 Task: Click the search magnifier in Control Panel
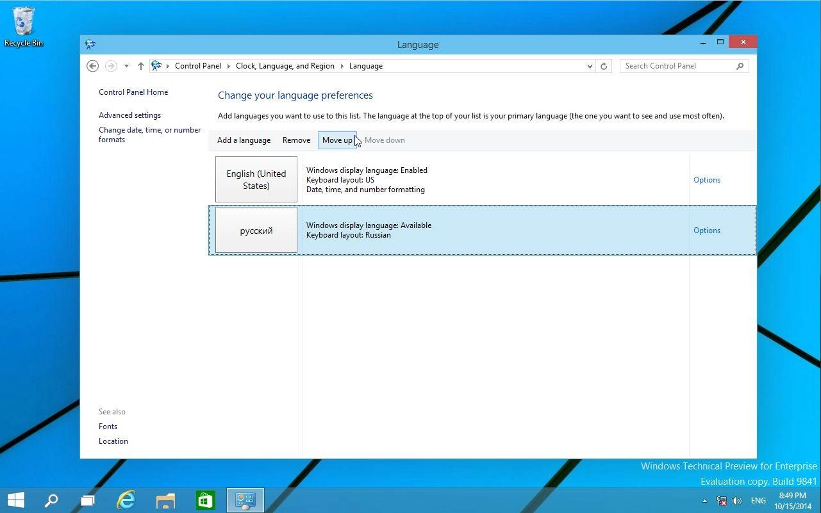pyautogui.click(x=740, y=66)
